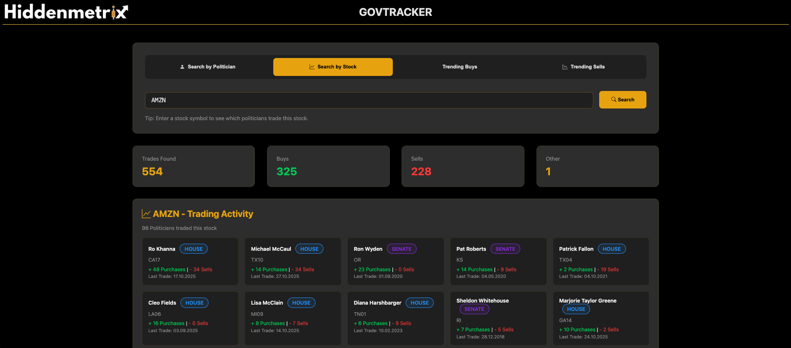Click "Last Trade: 14.10.2025" on Lisa McClain's card

pyautogui.click(x=275, y=330)
